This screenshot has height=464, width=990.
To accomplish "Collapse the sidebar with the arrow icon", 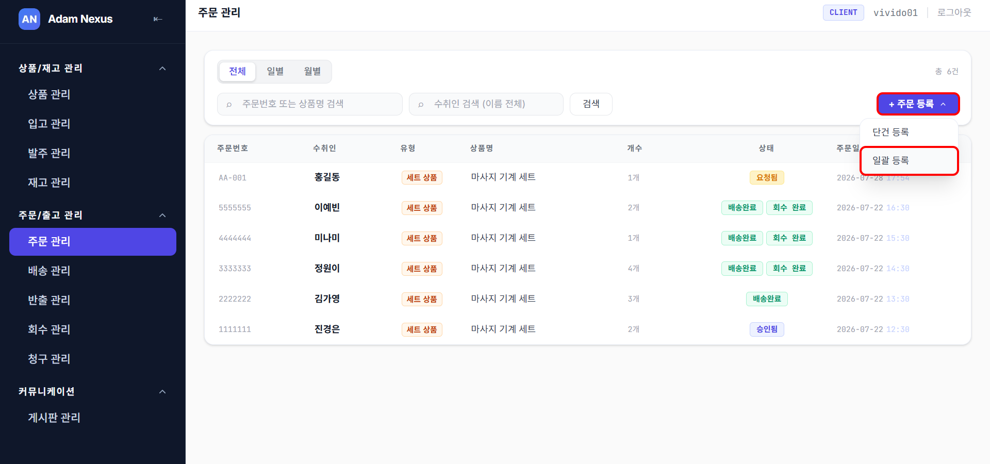I will [158, 19].
